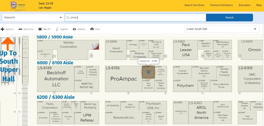Select the WIPOTEC-OCS booth LS-6361

pos(181,113)
